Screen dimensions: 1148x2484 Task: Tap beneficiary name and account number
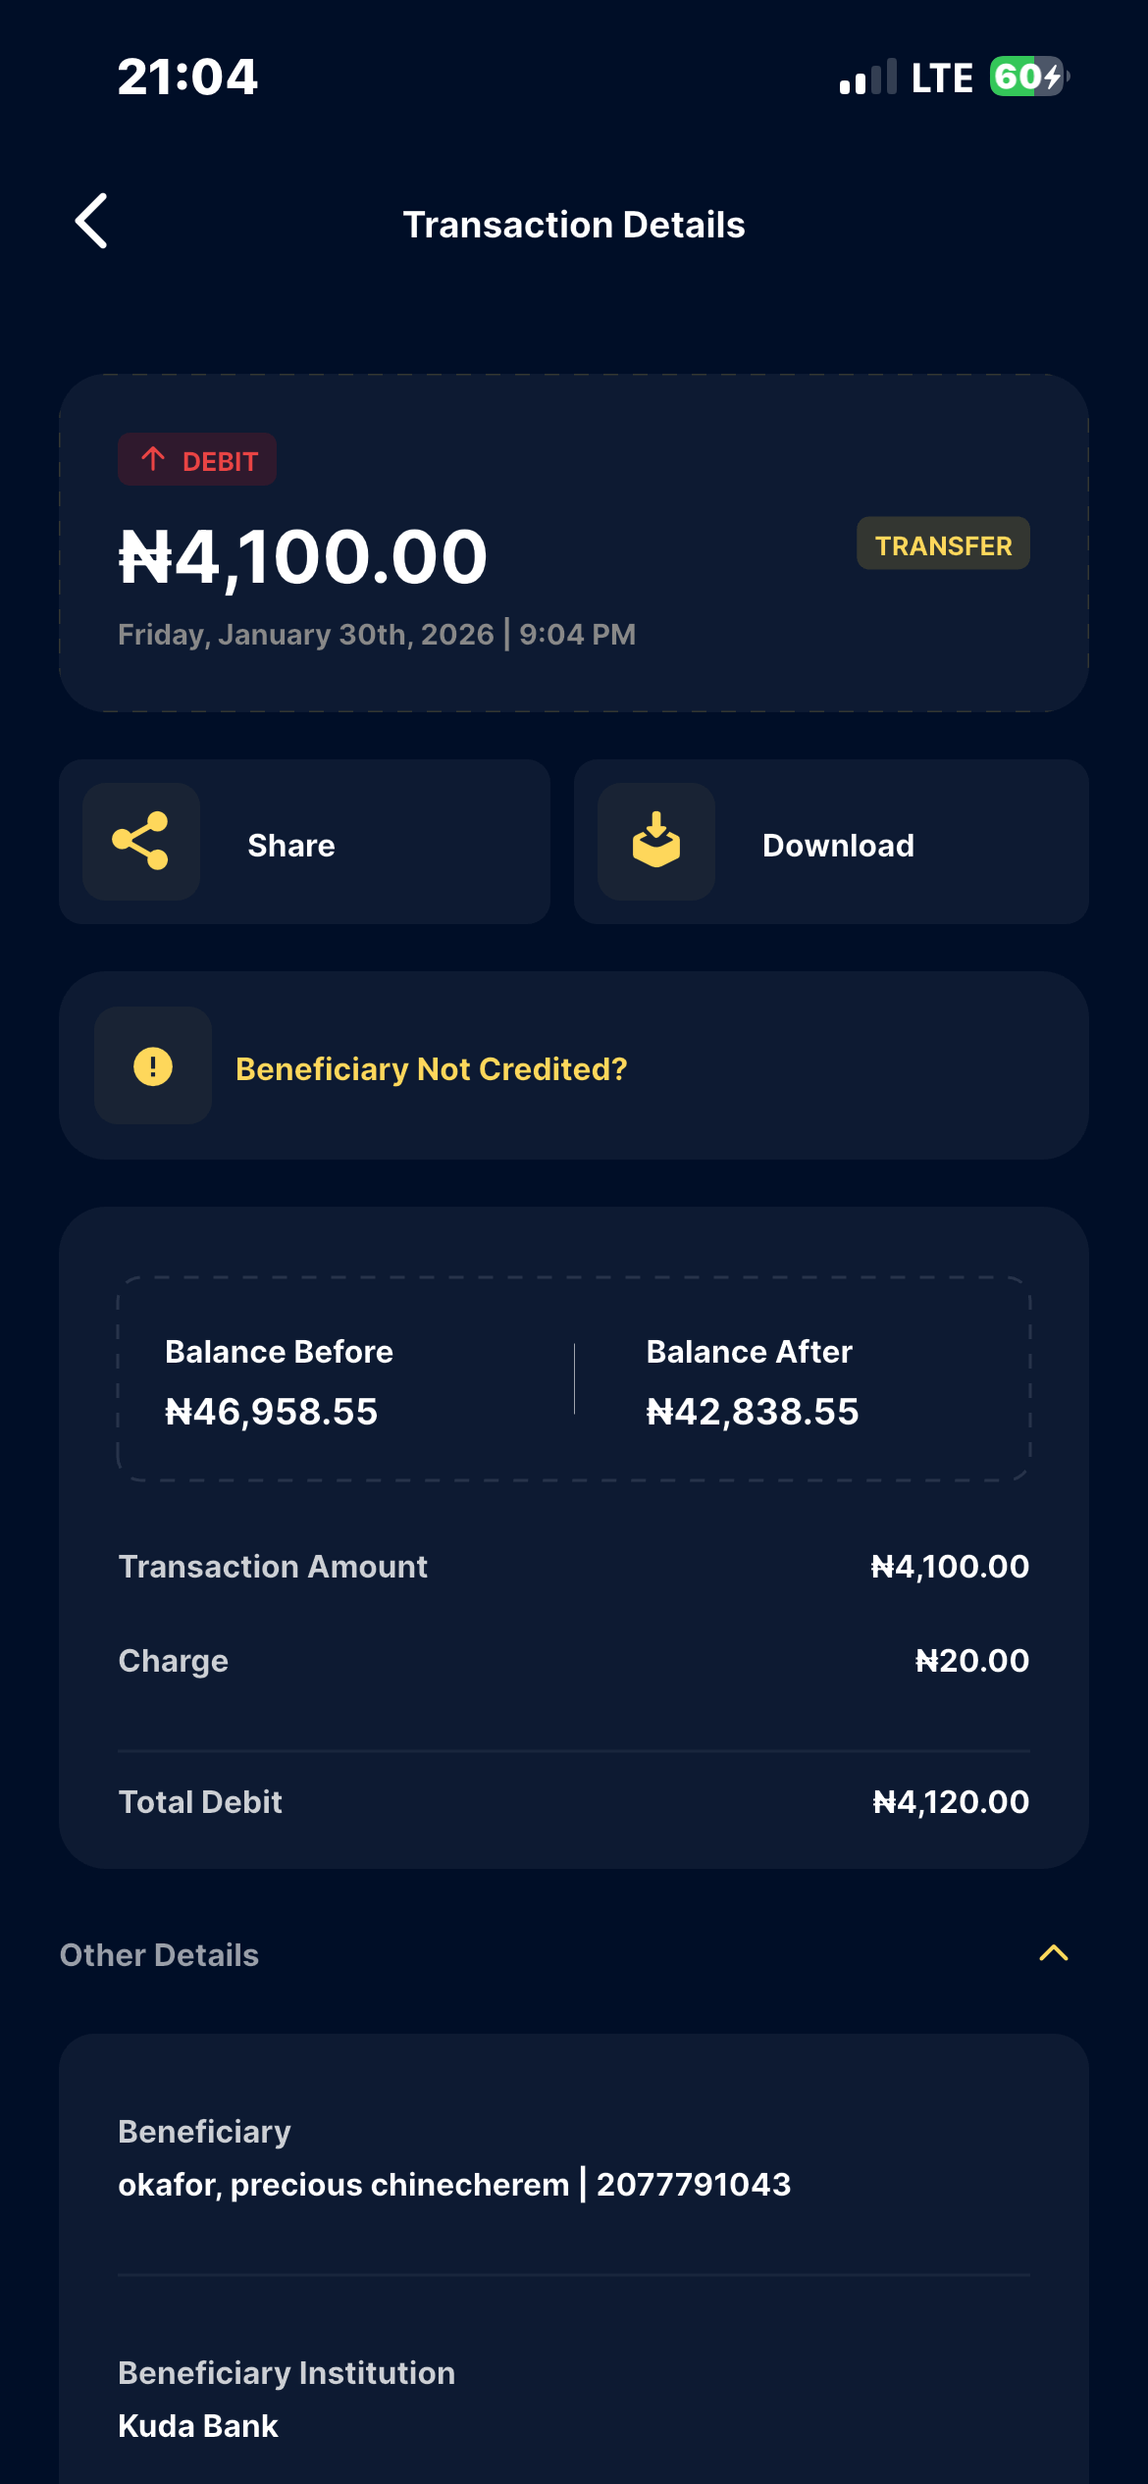454,2185
